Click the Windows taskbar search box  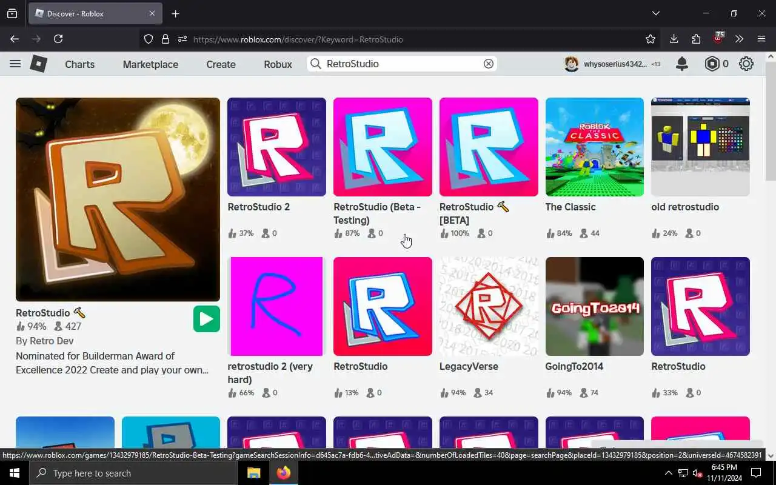(133, 473)
